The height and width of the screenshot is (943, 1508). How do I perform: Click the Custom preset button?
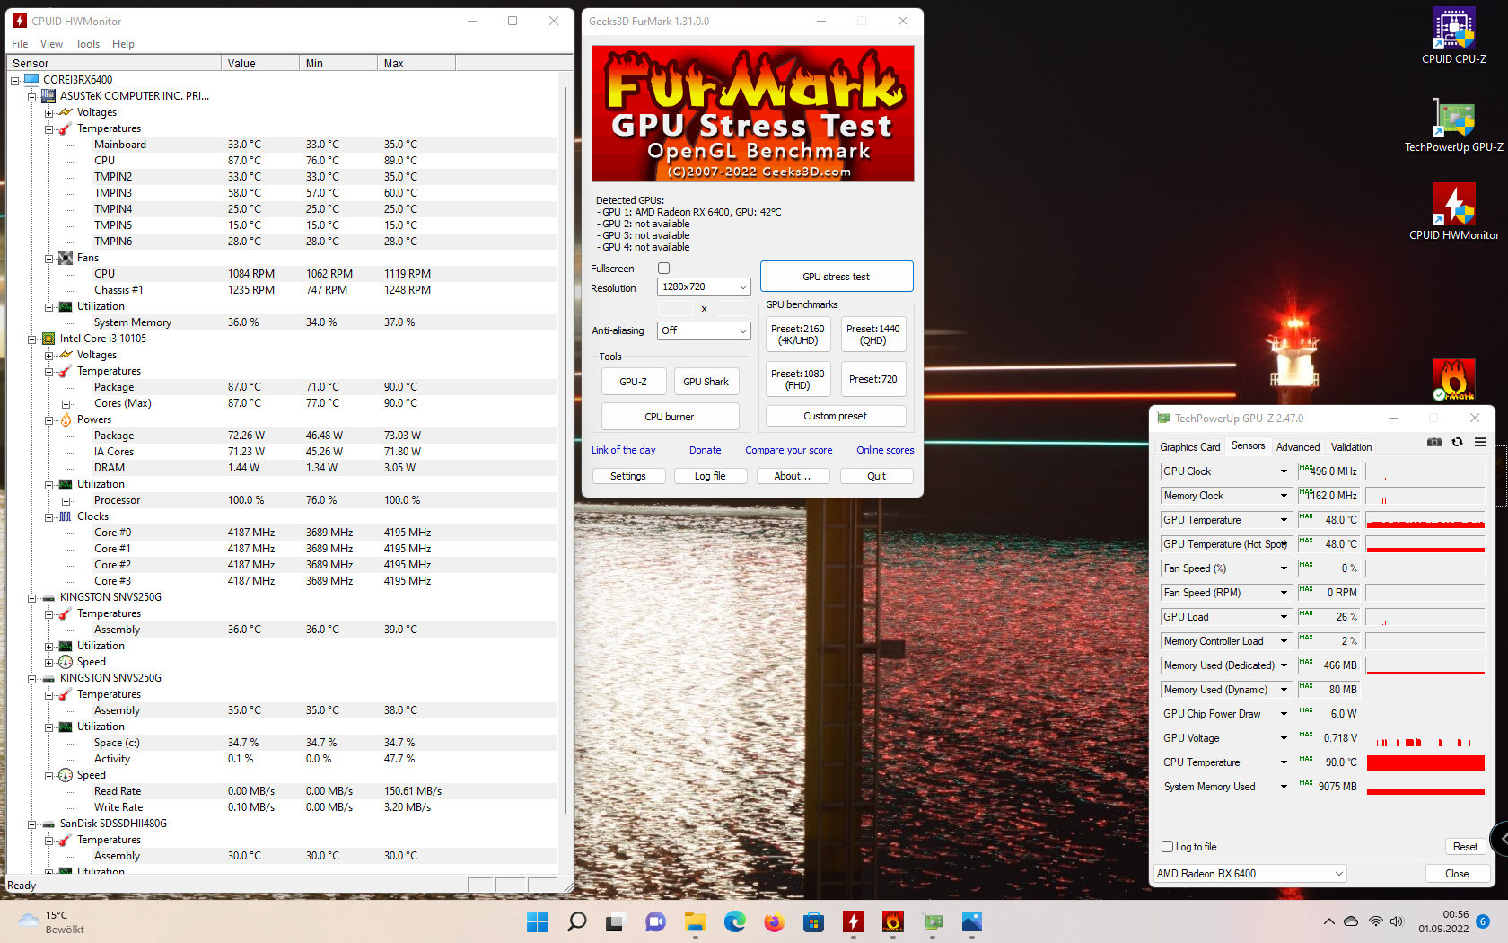tap(836, 417)
